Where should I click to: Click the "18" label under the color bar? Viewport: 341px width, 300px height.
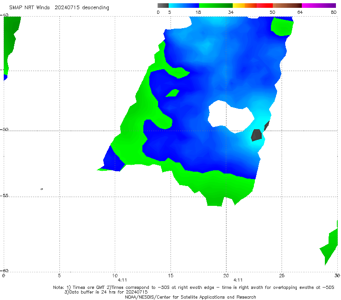[198, 12]
